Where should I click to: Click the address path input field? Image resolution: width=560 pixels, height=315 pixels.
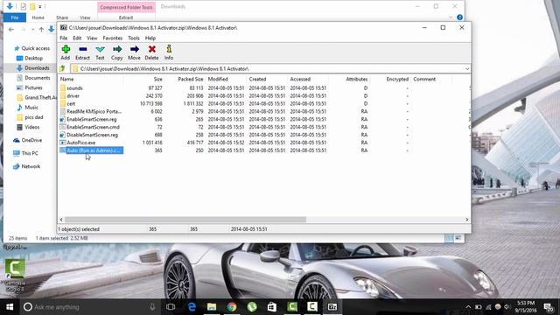click(x=268, y=68)
